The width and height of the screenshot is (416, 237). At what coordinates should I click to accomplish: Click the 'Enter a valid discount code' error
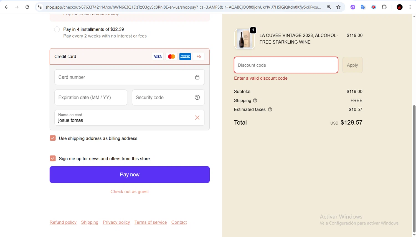click(261, 78)
